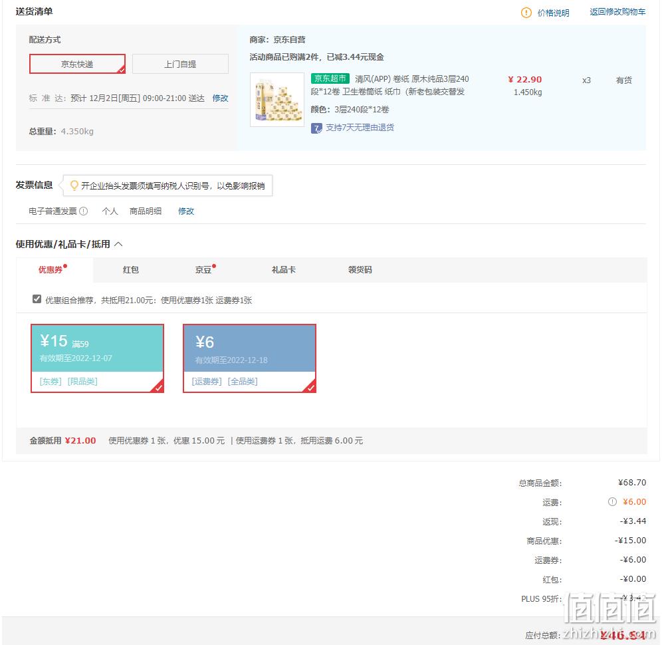The height and width of the screenshot is (645, 662).
Task: Click the x3 quantity text
Action: [x=586, y=80]
